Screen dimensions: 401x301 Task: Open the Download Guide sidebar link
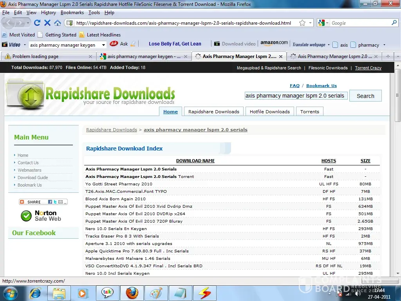tap(33, 178)
